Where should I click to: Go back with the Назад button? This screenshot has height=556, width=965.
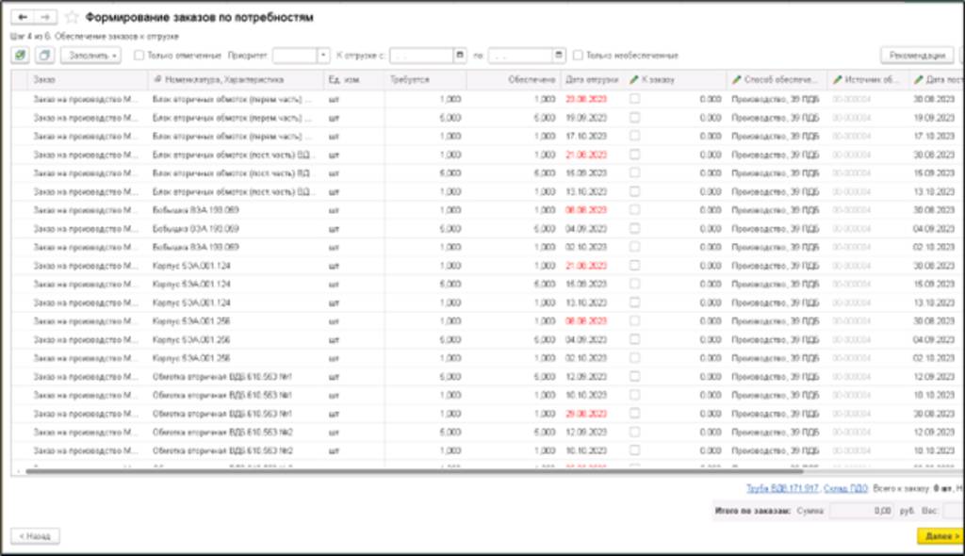click(35, 536)
